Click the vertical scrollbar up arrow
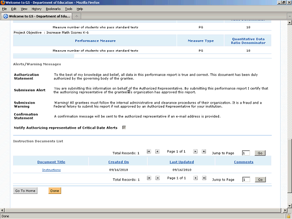 click(289, 23)
